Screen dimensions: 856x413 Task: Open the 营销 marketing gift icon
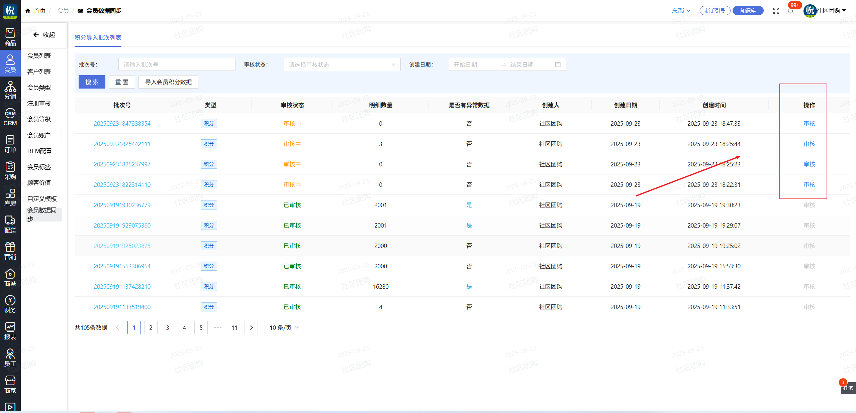point(10,251)
